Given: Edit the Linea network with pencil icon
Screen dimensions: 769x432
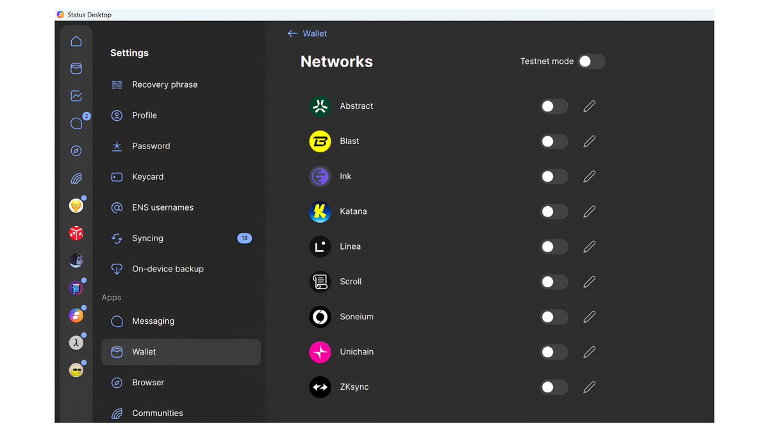Looking at the screenshot, I should pyautogui.click(x=590, y=246).
